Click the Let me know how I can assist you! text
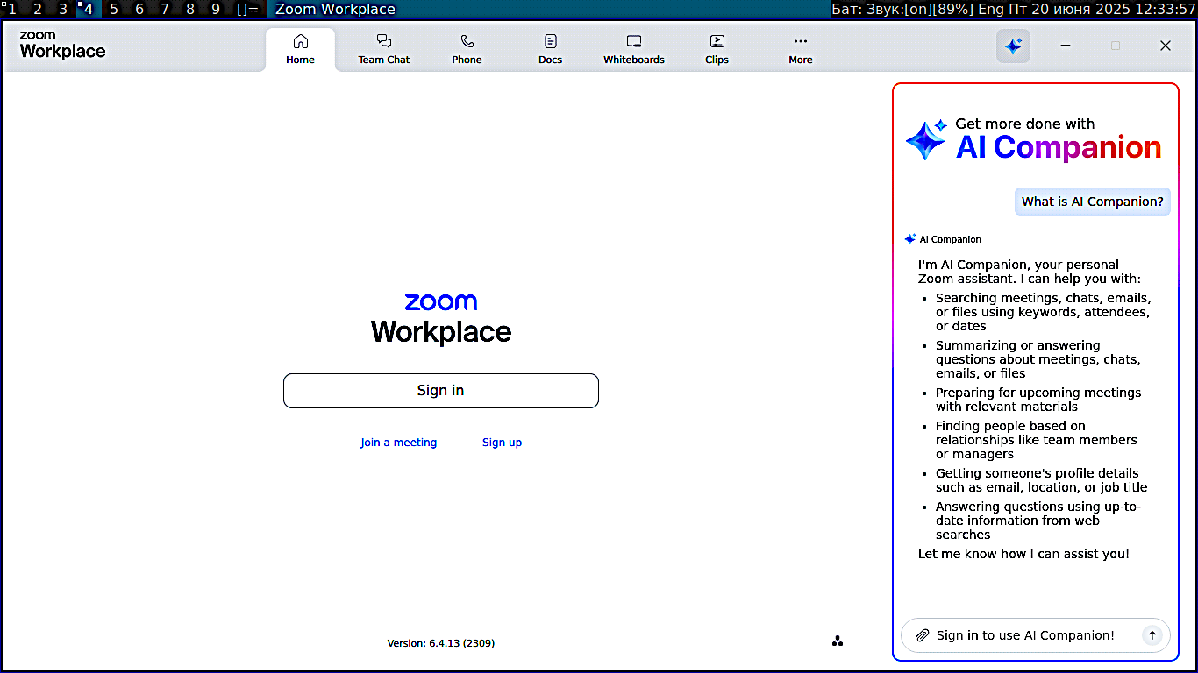1198x673 pixels. pos(1023,554)
